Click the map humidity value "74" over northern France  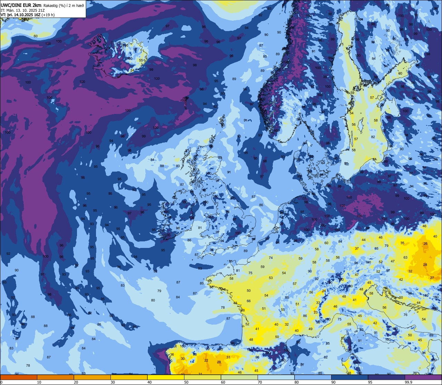click(271, 258)
